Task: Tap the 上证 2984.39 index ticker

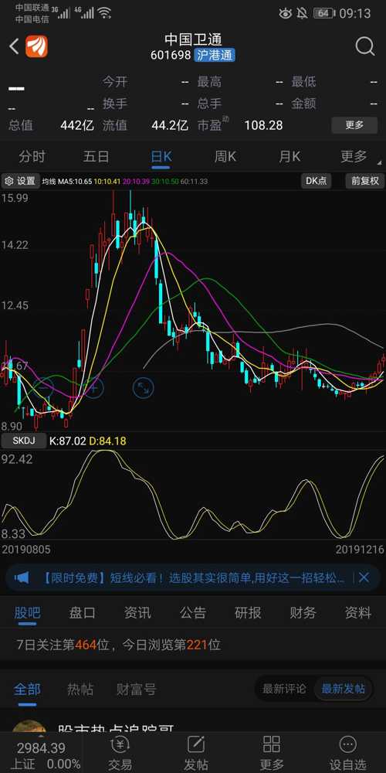Action: [x=42, y=755]
